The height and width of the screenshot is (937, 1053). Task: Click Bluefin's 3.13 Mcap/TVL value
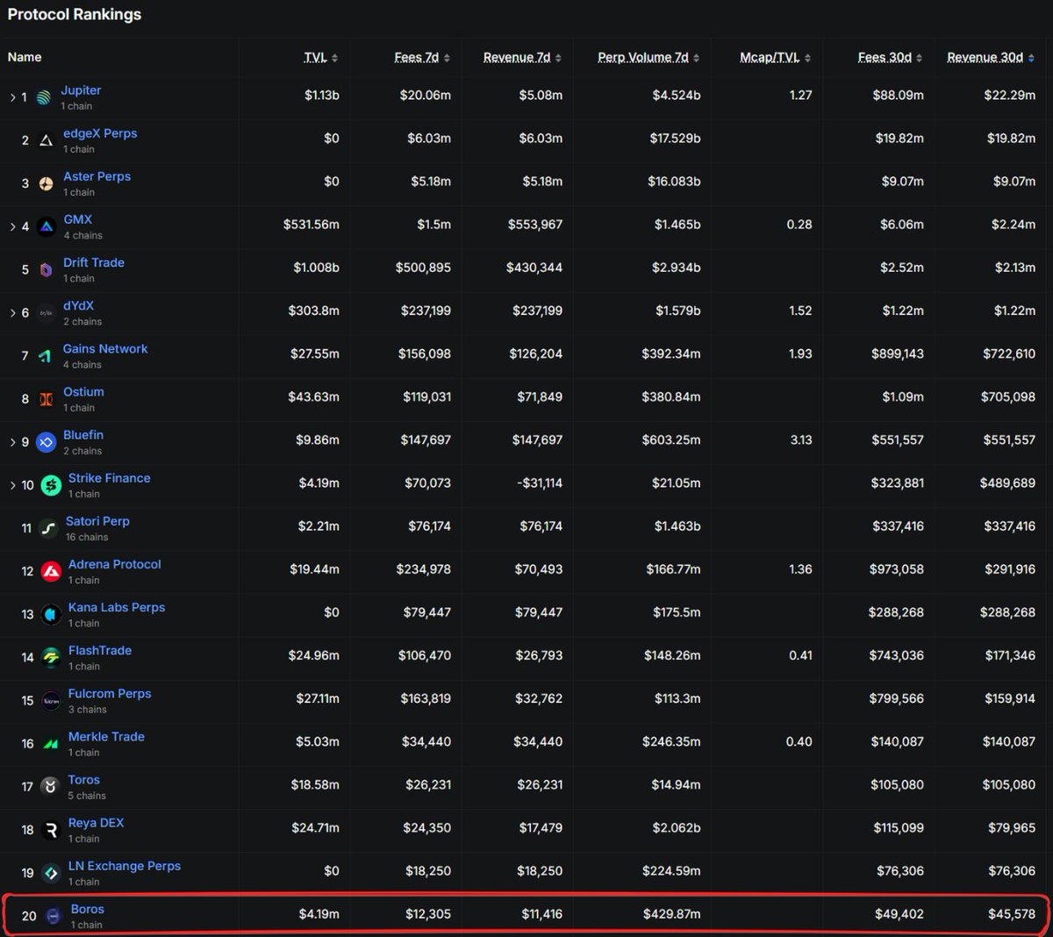click(801, 440)
